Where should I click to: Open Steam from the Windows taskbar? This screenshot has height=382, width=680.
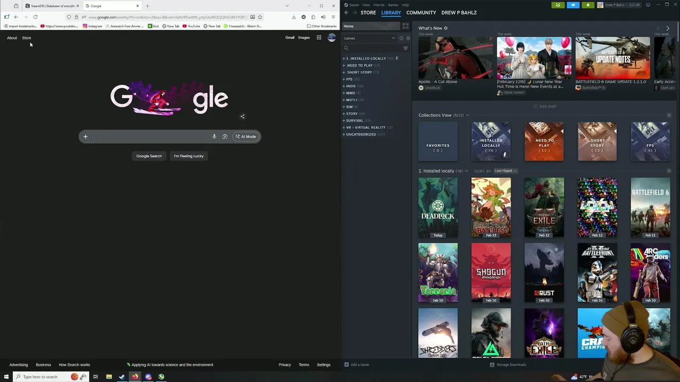pyautogui.click(x=122, y=377)
